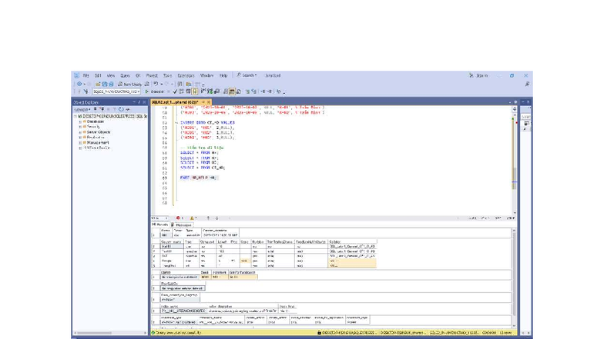This screenshot has height=339, width=604.
Task: Click Results to File icon
Action: point(239,91)
